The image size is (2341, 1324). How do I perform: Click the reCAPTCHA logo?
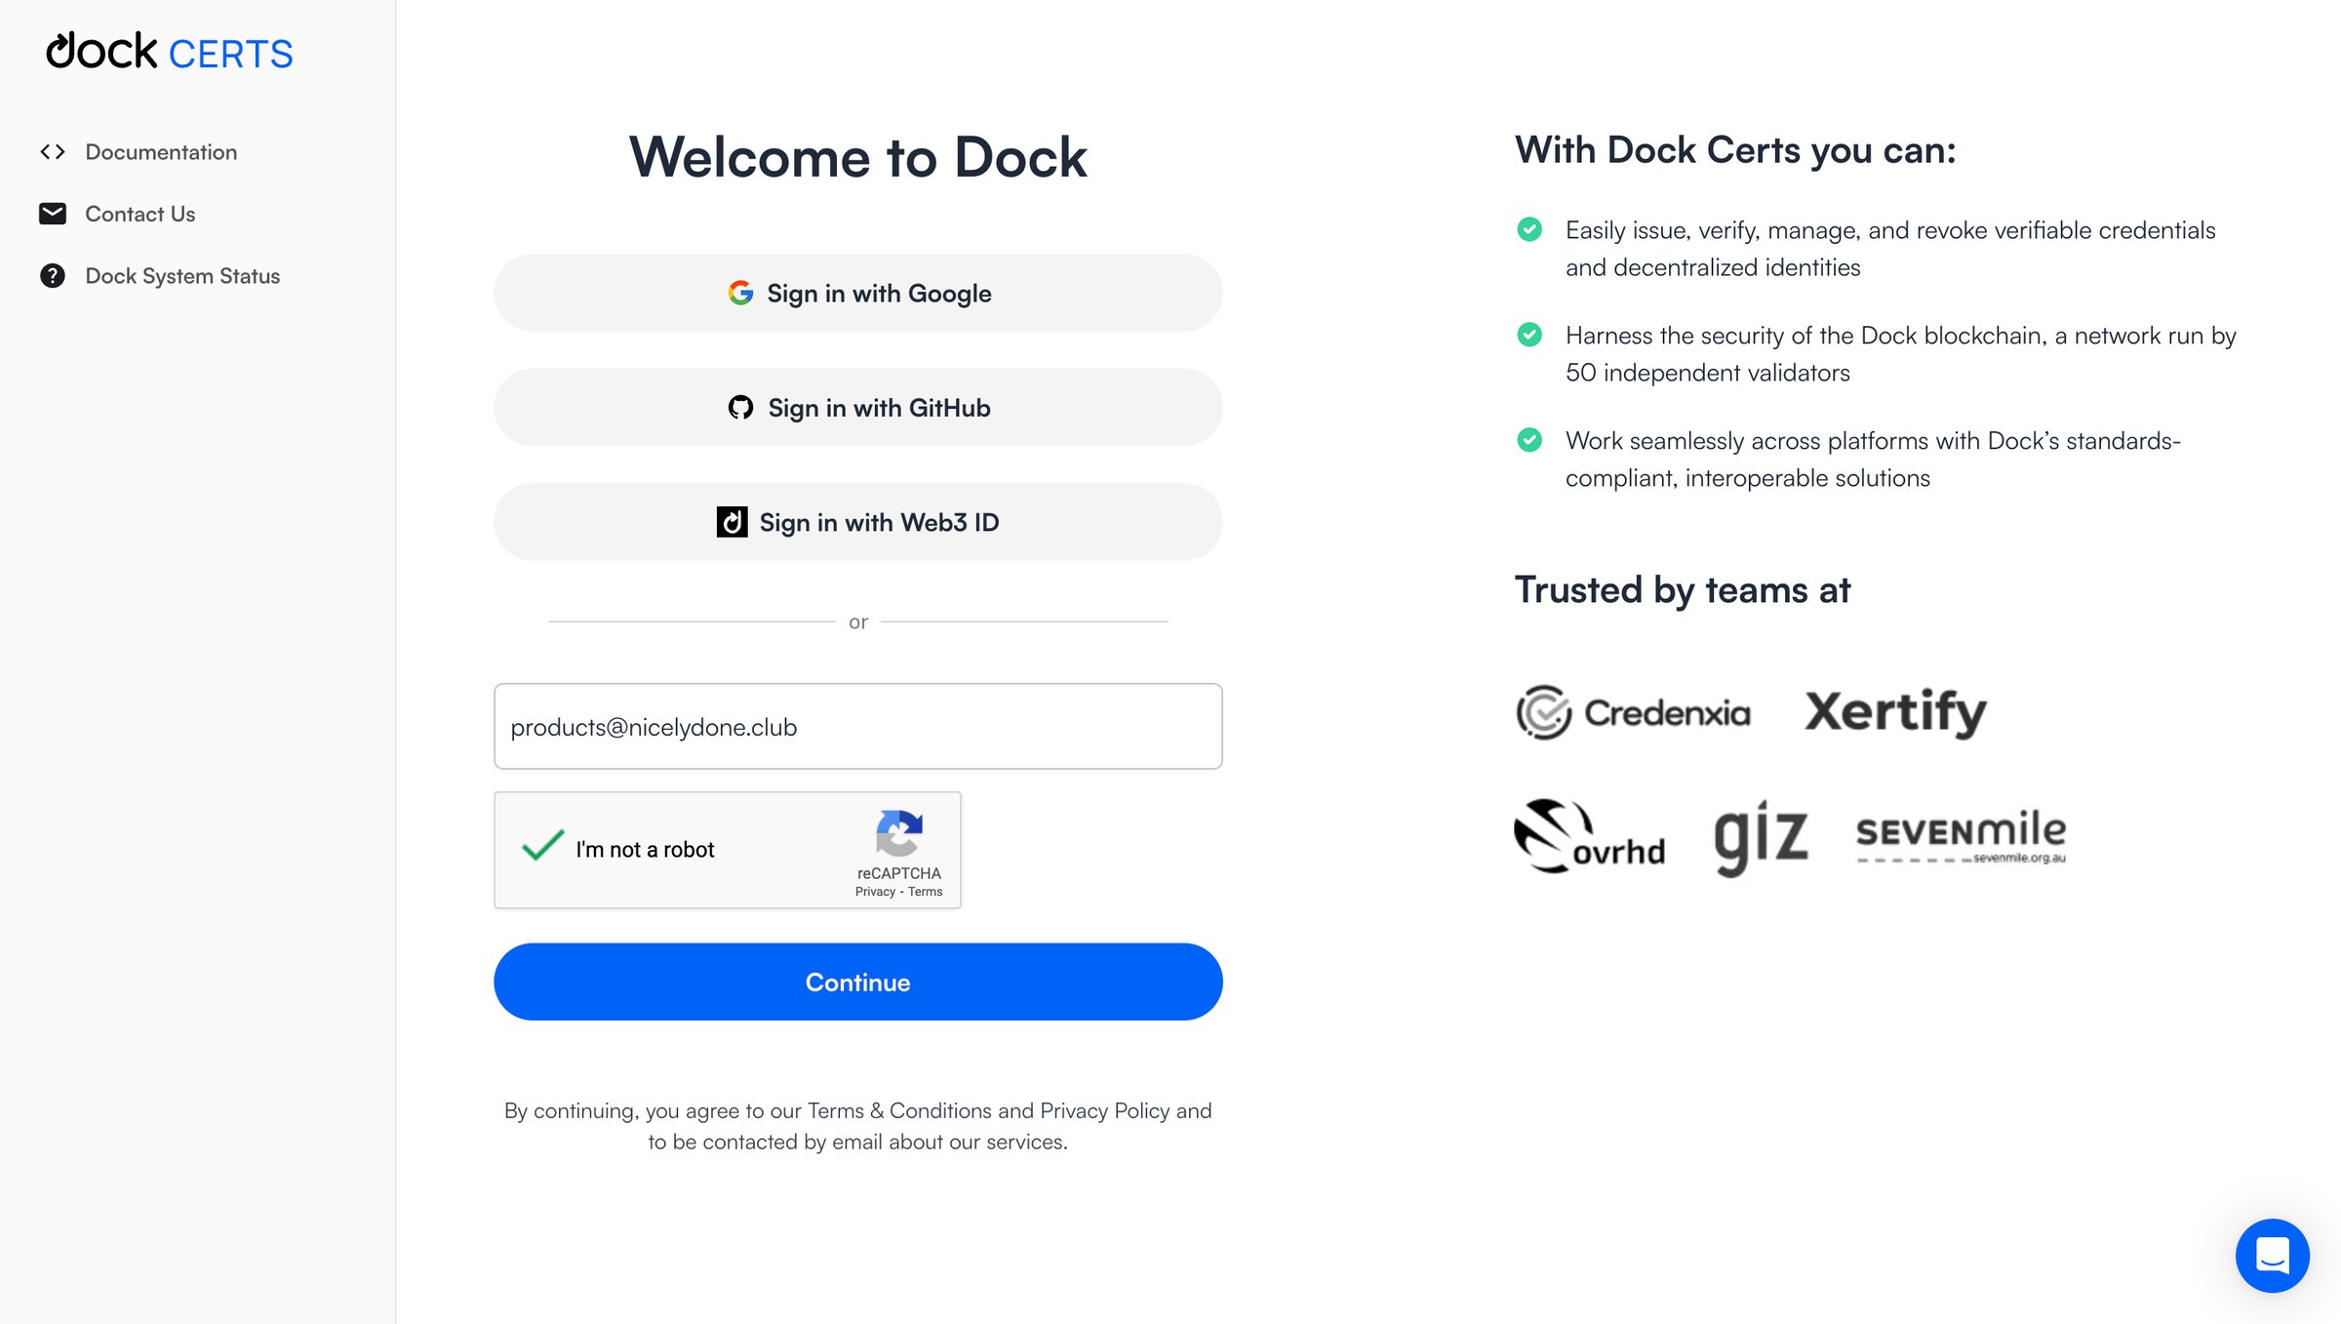(899, 832)
